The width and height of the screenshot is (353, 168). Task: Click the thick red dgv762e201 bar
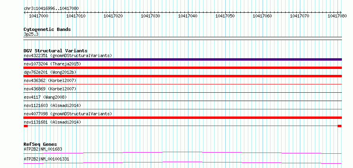(x=183, y=76)
